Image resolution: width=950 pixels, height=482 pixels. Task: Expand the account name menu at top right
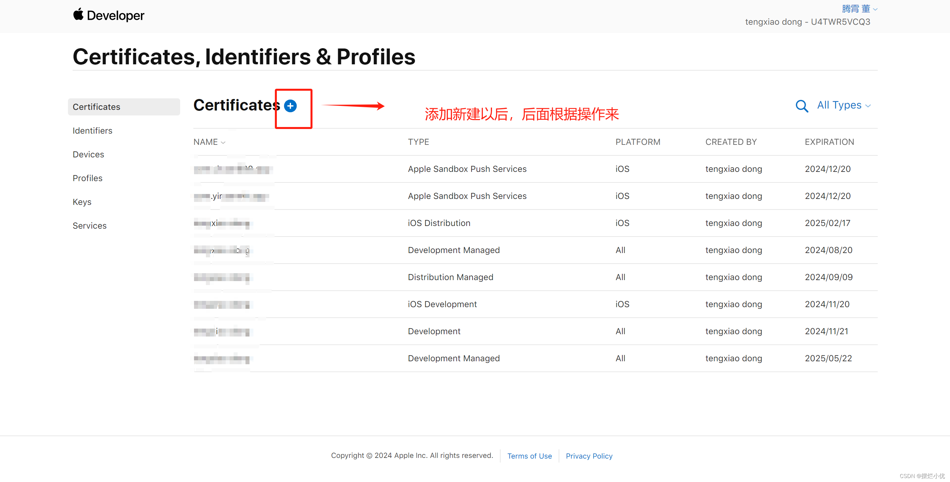(x=859, y=9)
